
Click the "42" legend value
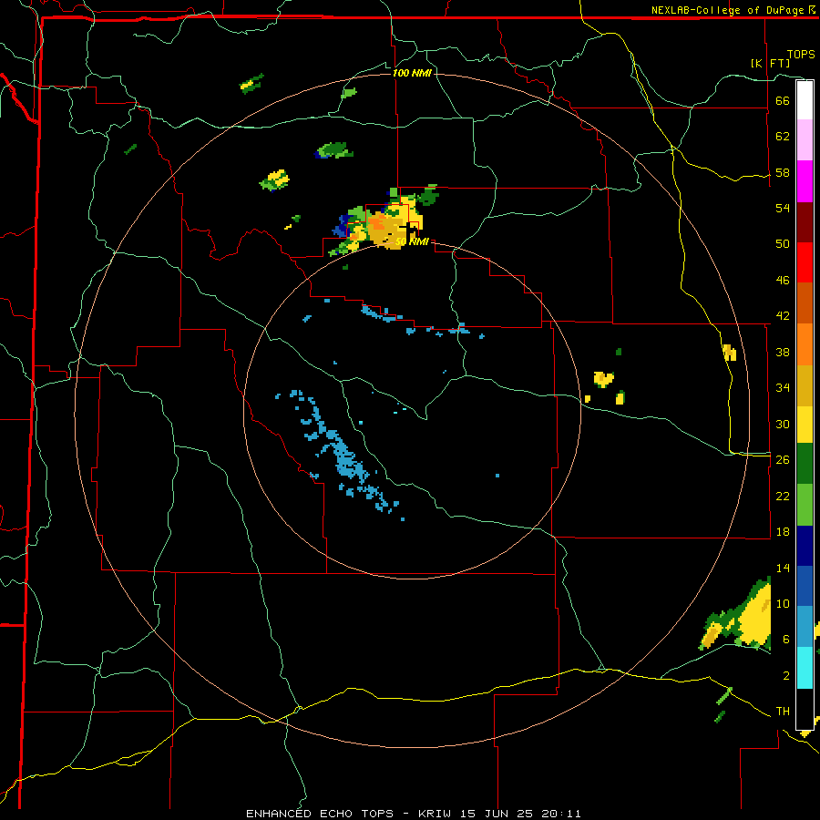[783, 316]
